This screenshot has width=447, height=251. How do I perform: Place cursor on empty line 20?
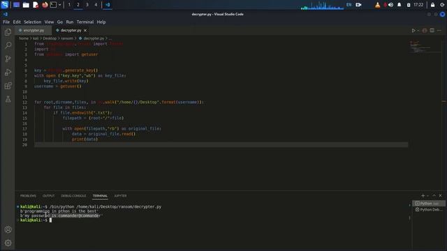(221, 144)
